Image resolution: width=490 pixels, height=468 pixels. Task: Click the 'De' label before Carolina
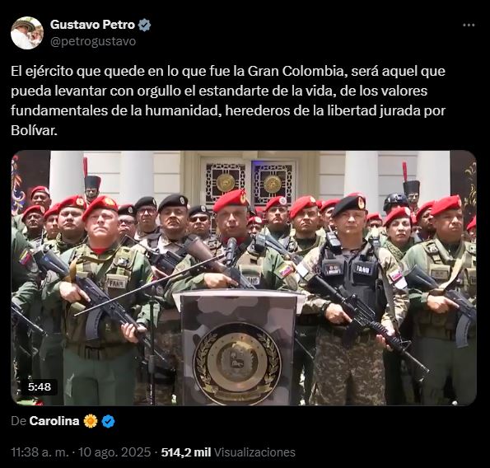[18, 421]
